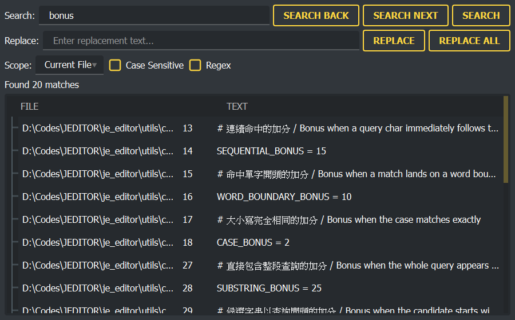Select result row for line 15

coord(260,174)
